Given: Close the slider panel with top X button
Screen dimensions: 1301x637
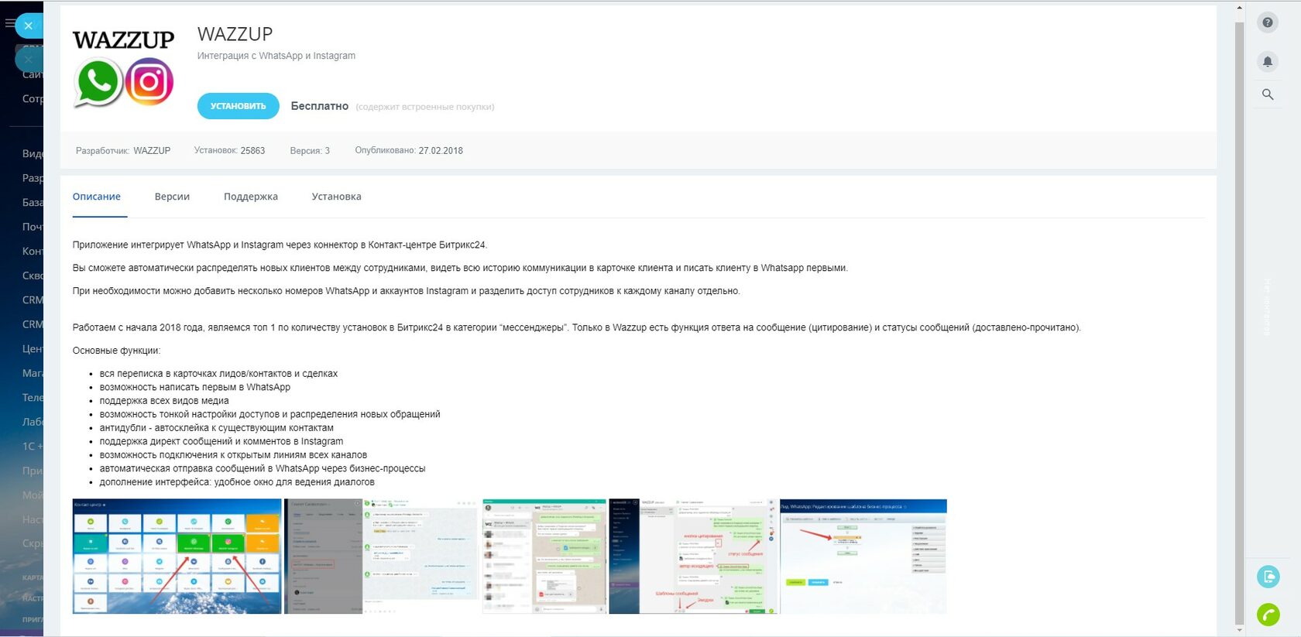Looking at the screenshot, I should pyautogui.click(x=29, y=26).
